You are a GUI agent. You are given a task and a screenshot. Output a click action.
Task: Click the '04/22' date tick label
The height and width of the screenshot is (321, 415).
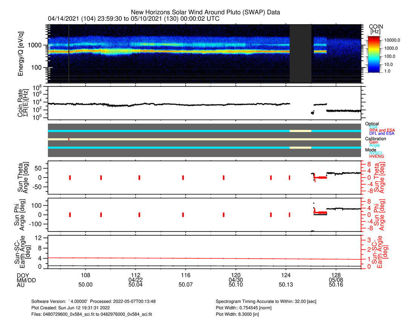pyautogui.click(x=135, y=280)
